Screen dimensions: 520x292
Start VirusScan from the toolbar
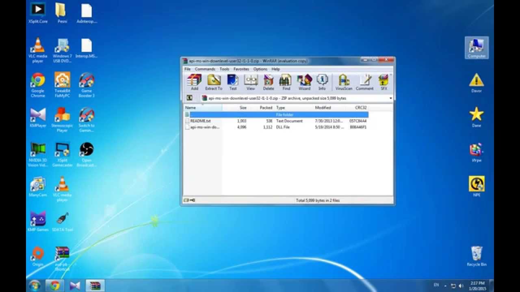pos(344,82)
